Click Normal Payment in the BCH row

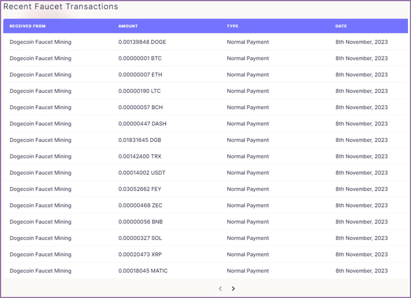click(248, 108)
